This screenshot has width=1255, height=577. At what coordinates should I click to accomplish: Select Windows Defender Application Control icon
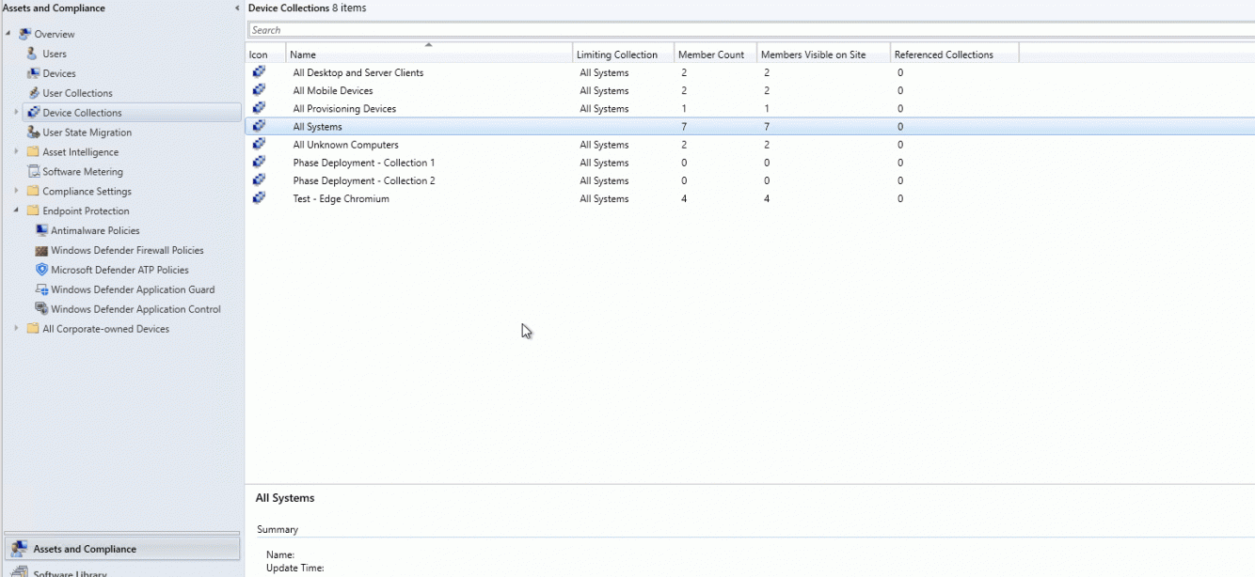pyautogui.click(x=40, y=308)
